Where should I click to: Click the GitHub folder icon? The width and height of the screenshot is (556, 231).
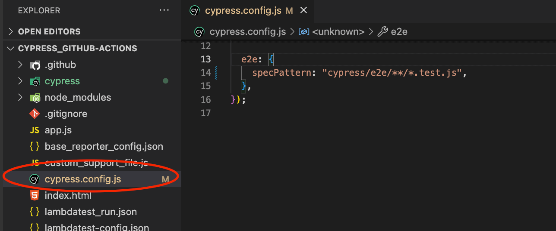pyautogui.click(x=35, y=65)
